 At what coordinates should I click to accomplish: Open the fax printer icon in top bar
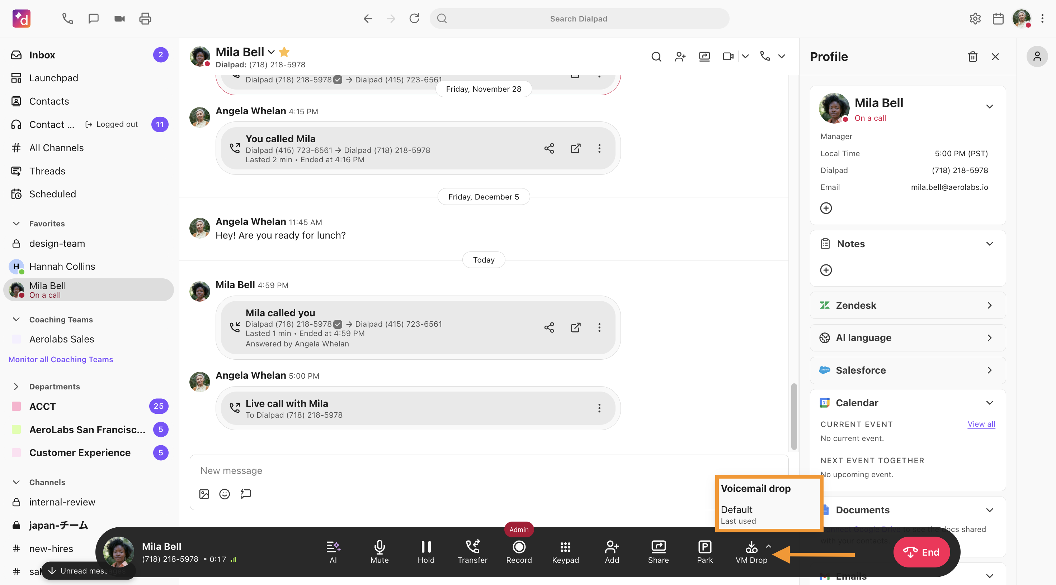(145, 18)
